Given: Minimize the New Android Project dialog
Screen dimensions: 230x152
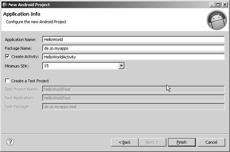Looking at the screenshot, I should [x=212, y=5].
